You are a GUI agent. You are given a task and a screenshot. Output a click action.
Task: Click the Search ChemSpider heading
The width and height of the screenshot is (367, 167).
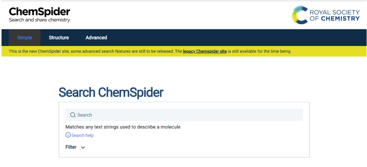[111, 93]
